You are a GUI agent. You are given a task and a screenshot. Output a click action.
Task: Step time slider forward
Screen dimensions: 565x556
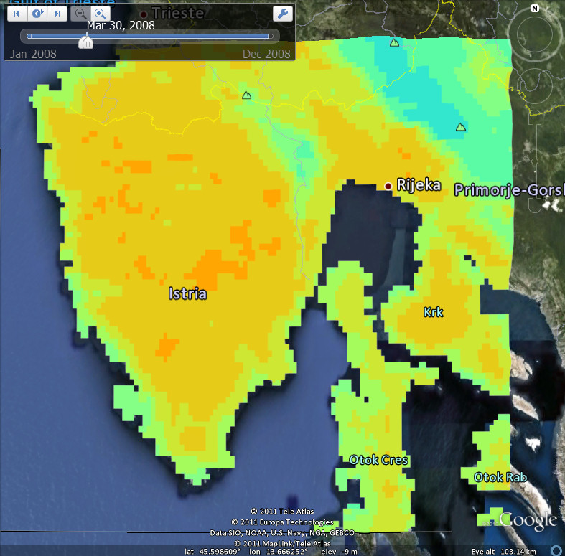pos(57,14)
